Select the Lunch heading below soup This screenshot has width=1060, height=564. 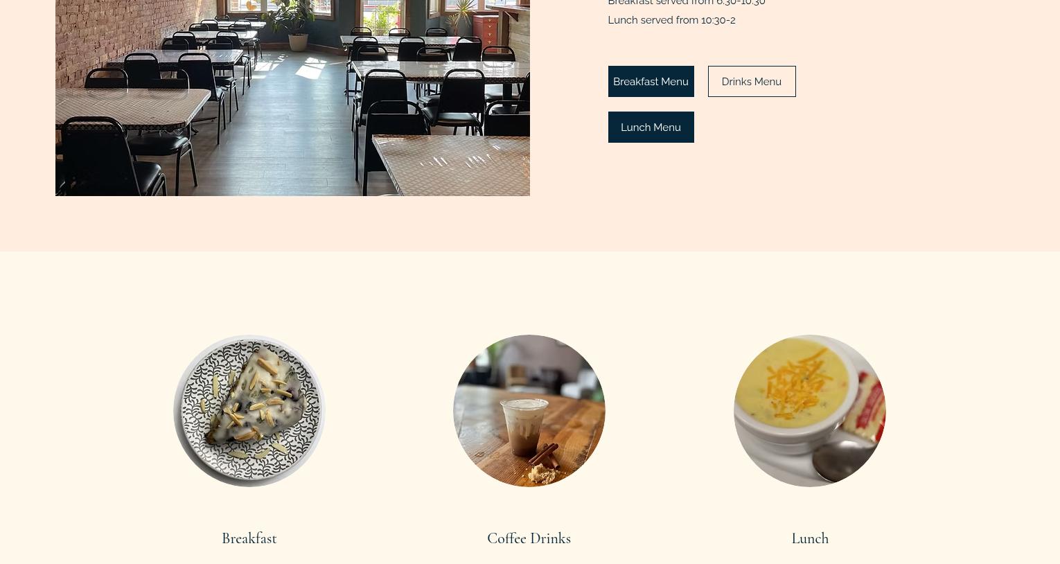pyautogui.click(x=810, y=538)
